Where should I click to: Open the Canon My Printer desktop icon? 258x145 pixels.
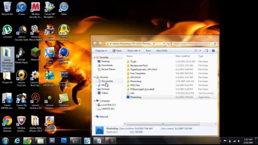click(x=21, y=101)
